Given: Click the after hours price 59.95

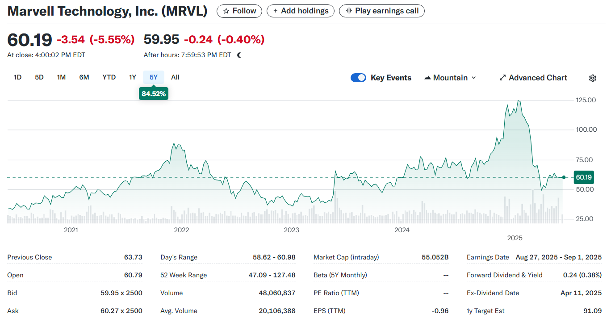Looking at the screenshot, I should pos(161,39).
